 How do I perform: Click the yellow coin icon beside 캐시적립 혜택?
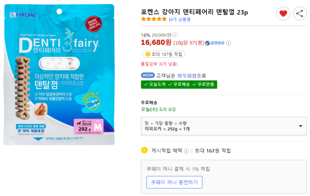(x=145, y=150)
